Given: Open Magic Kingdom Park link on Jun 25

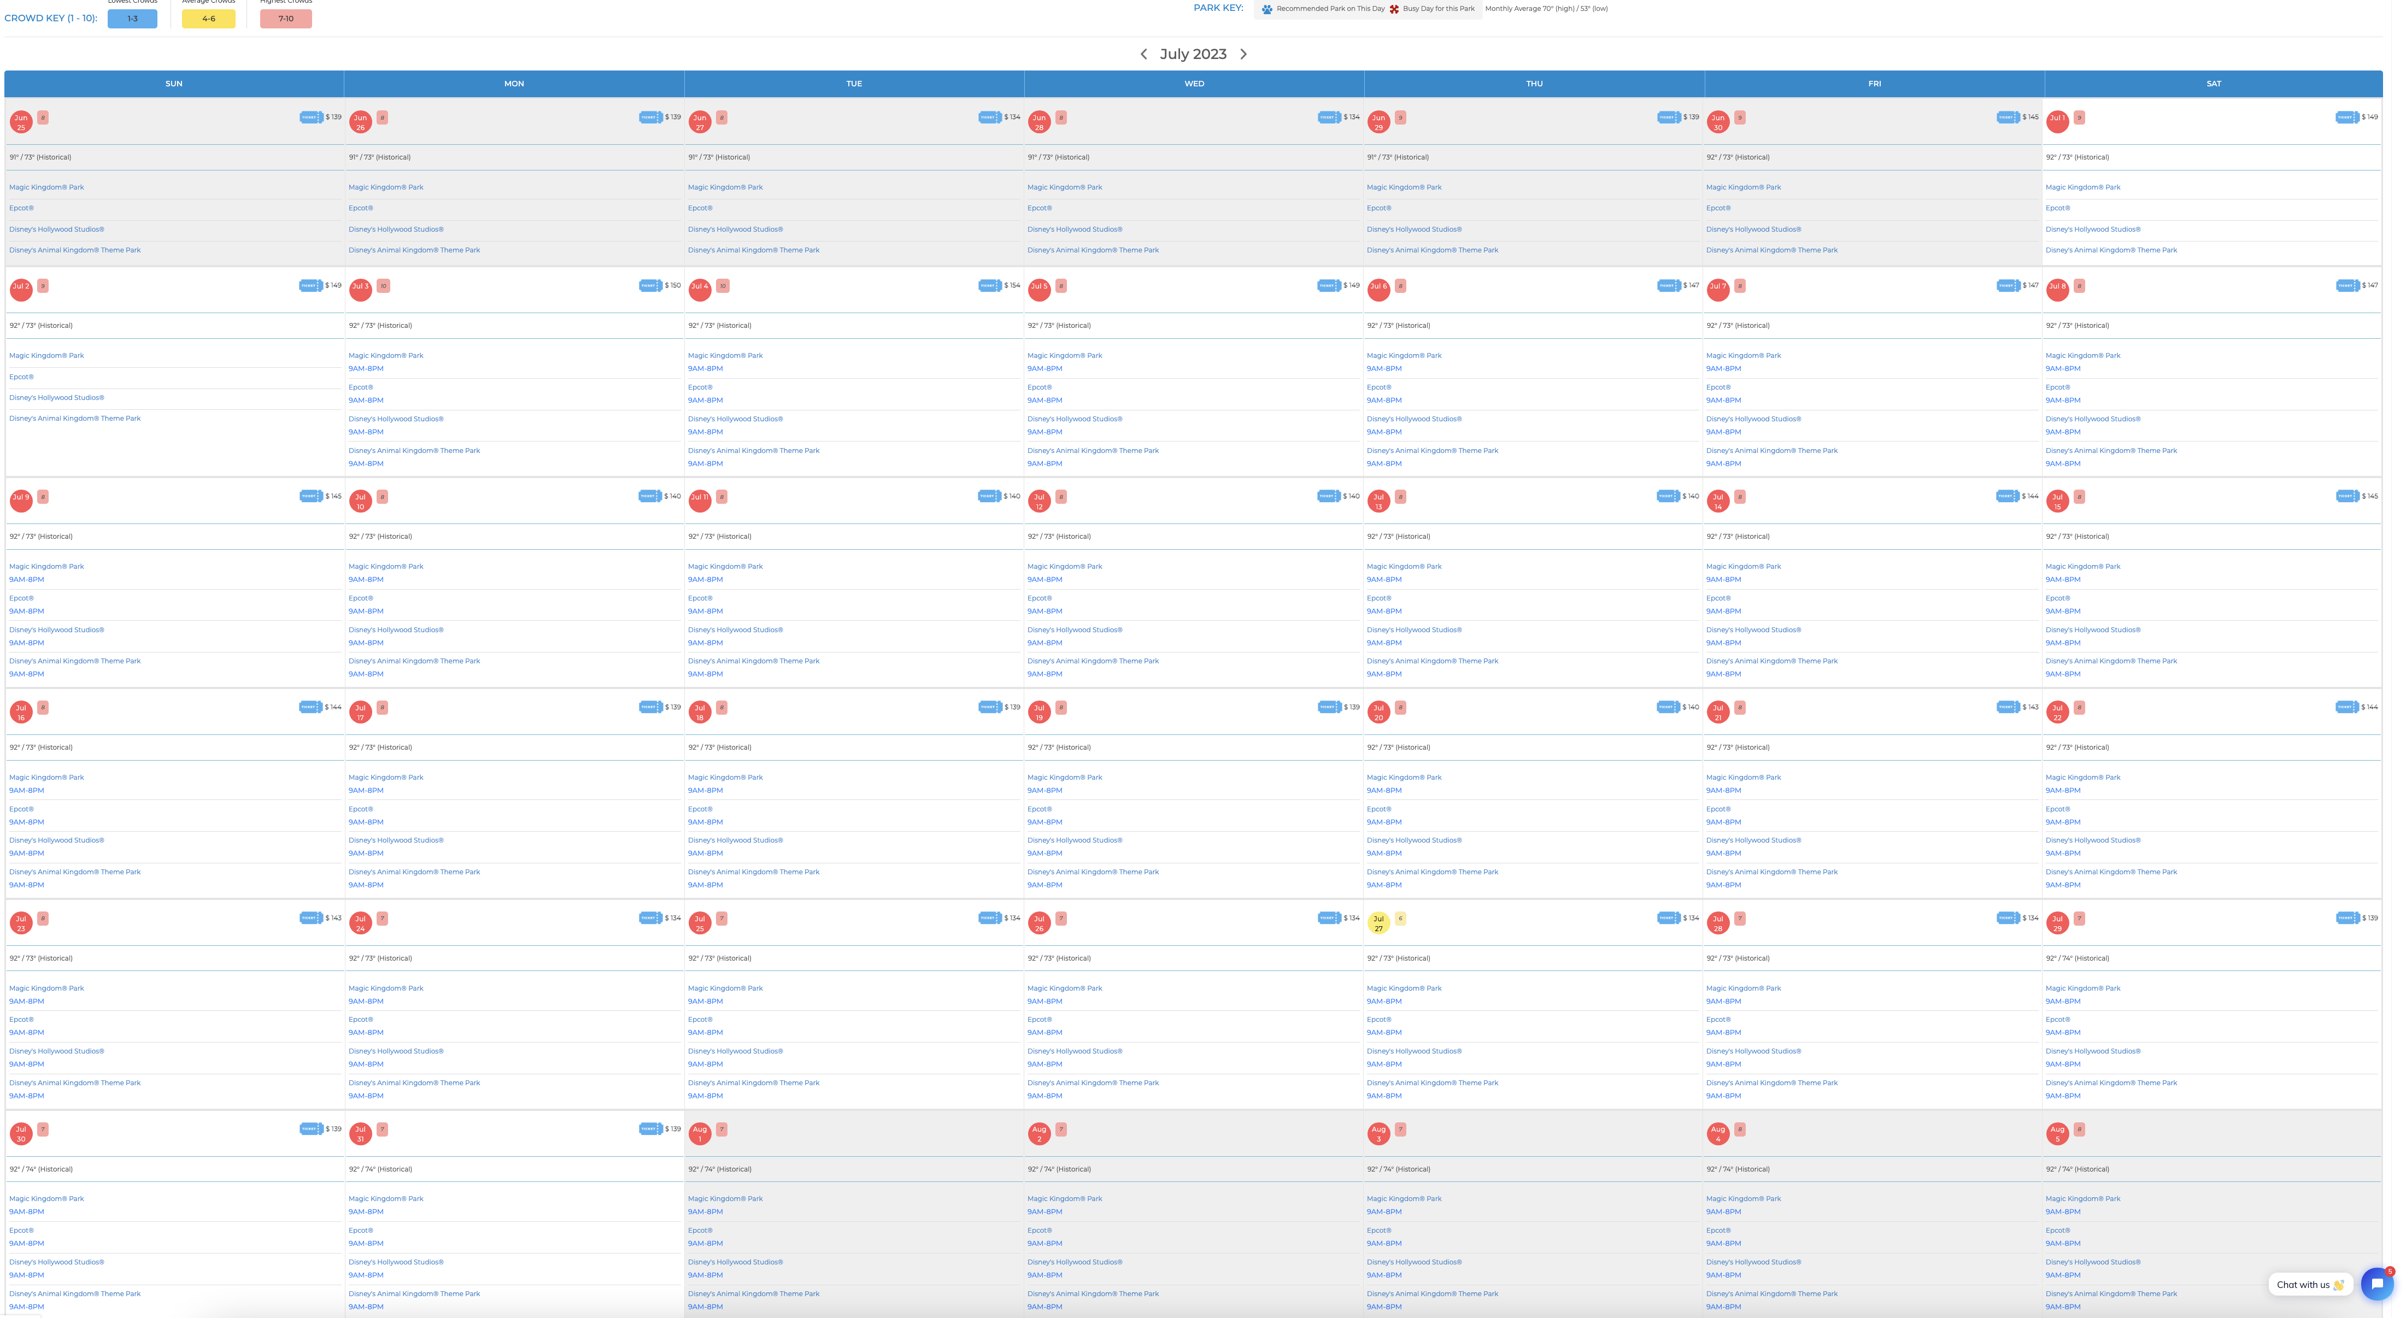Looking at the screenshot, I should tap(46, 188).
